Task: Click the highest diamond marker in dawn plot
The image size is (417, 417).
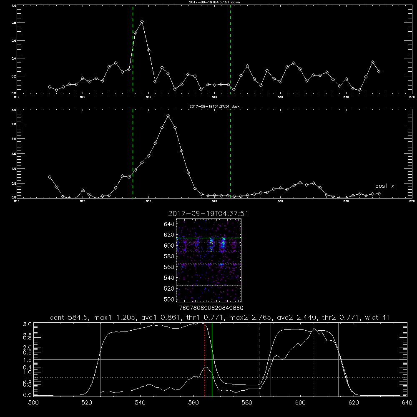Action: 142,22
